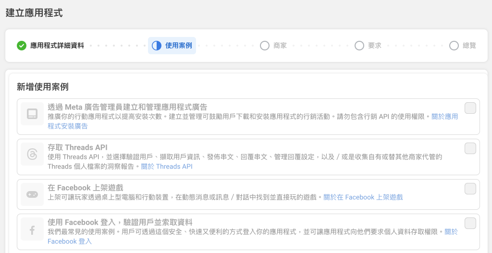The height and width of the screenshot is (253, 492).
Task: Click the description starting with 使用 Threads API，並選擇驗證用戶
Action: [x=245, y=161]
